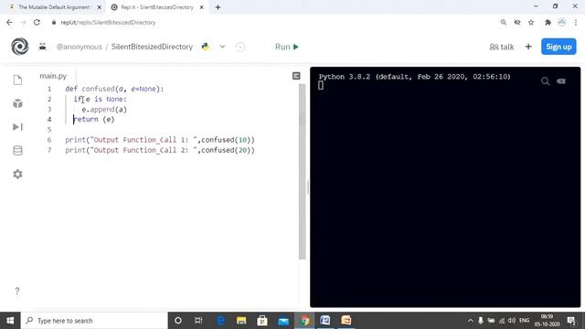
Task: Open the browser zoom magnifier icon
Action: [504, 22]
